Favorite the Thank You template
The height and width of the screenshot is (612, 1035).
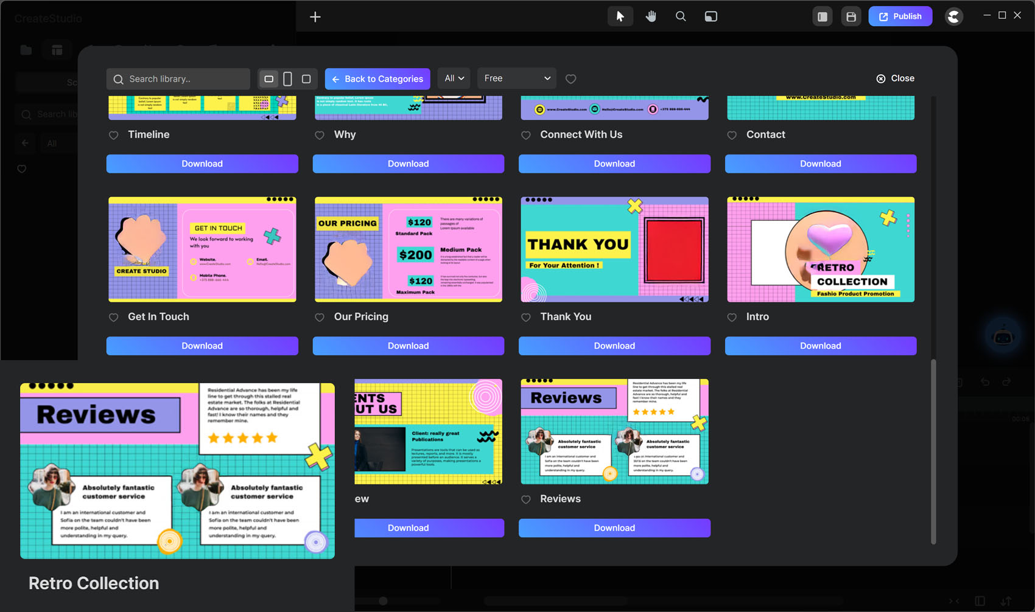[x=526, y=318]
